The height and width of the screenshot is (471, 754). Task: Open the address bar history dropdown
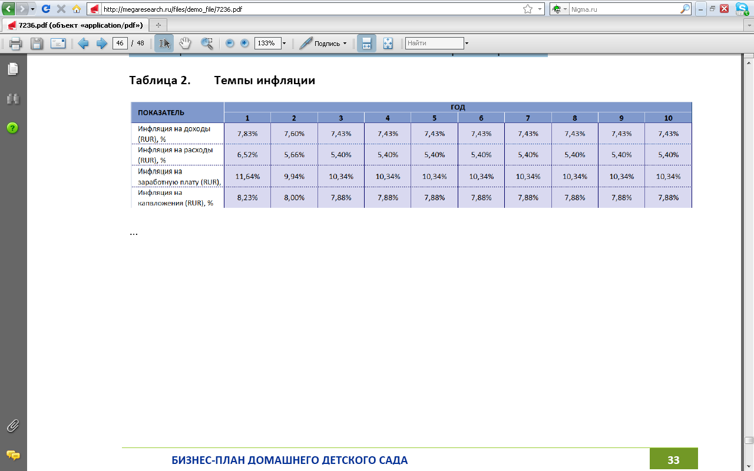(540, 9)
